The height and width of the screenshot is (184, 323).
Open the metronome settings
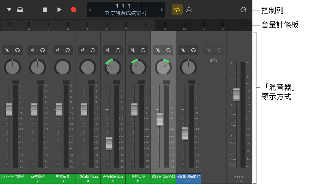pyautogui.click(x=189, y=9)
